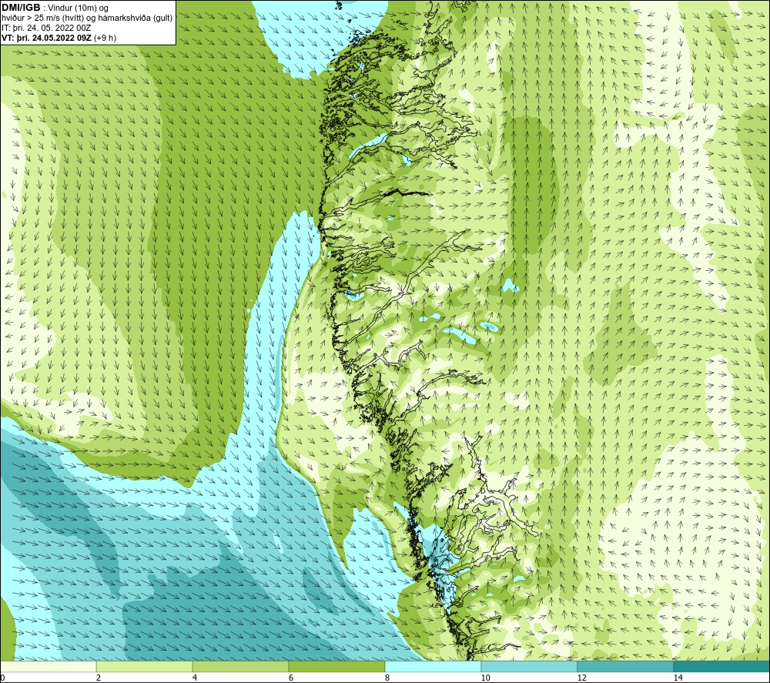Click the "12" label on the scale

coord(581,678)
